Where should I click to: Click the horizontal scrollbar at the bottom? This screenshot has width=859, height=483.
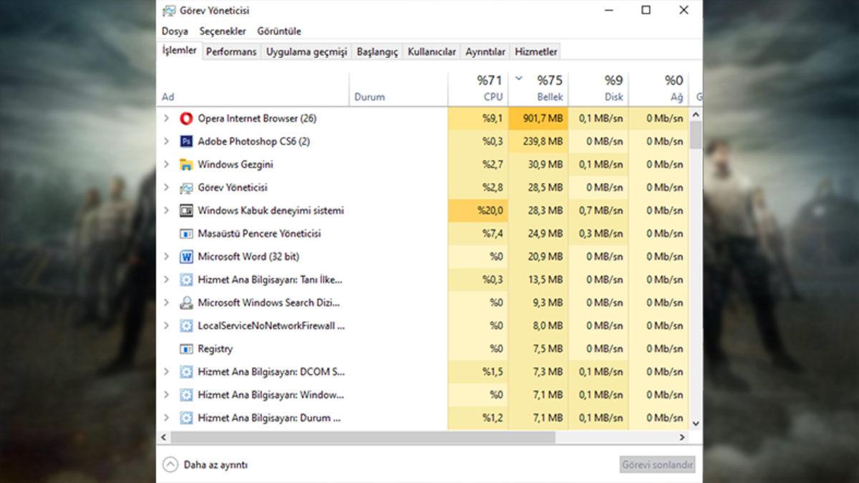point(363,437)
